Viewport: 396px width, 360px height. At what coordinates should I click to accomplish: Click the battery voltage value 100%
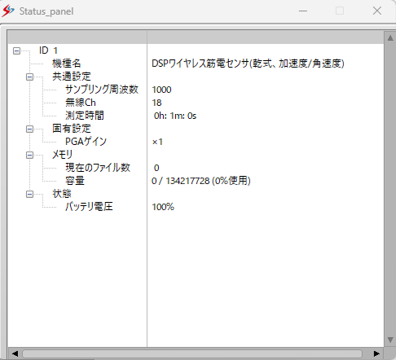[x=163, y=207]
